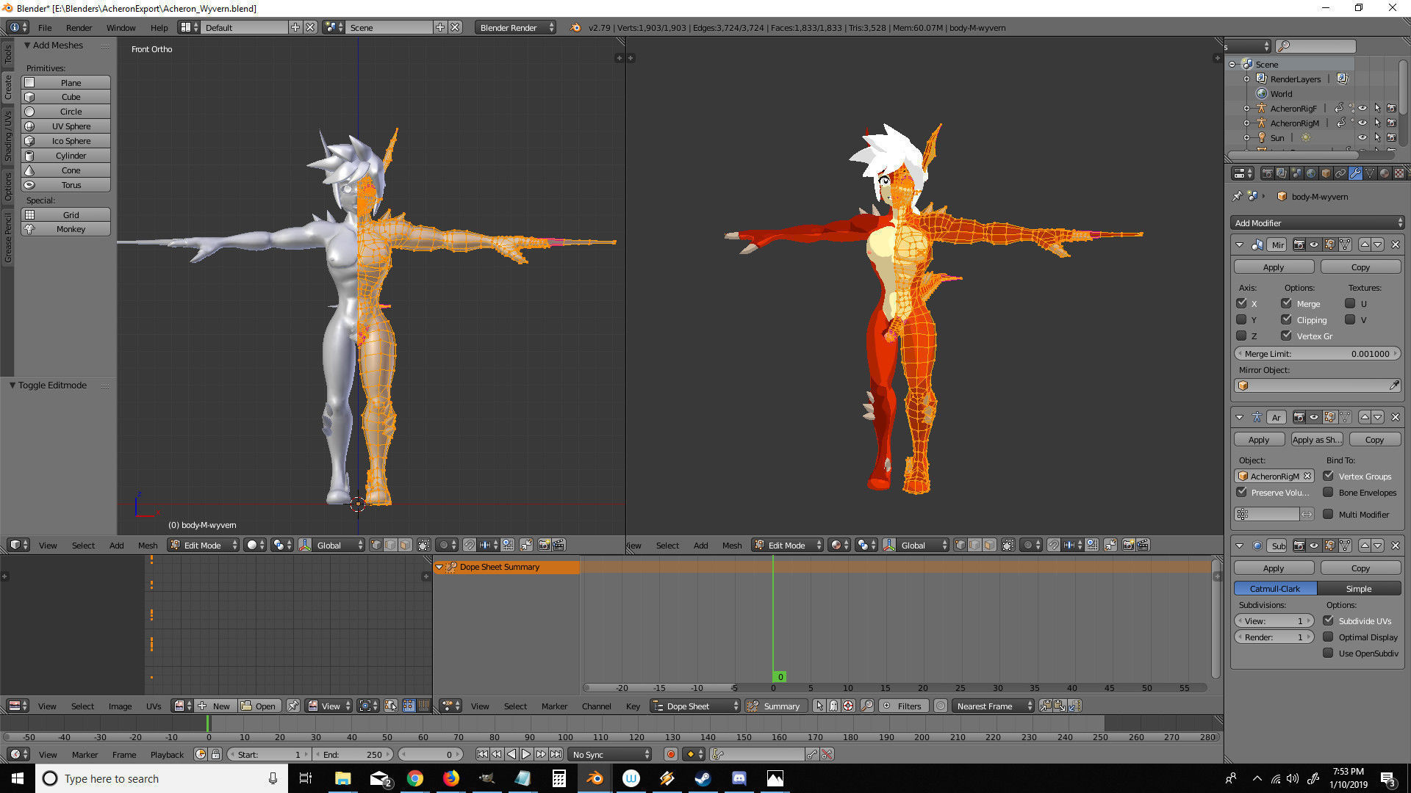The image size is (1411, 793).
Task: Toggle Mirror Merge option
Action: 1286,303
